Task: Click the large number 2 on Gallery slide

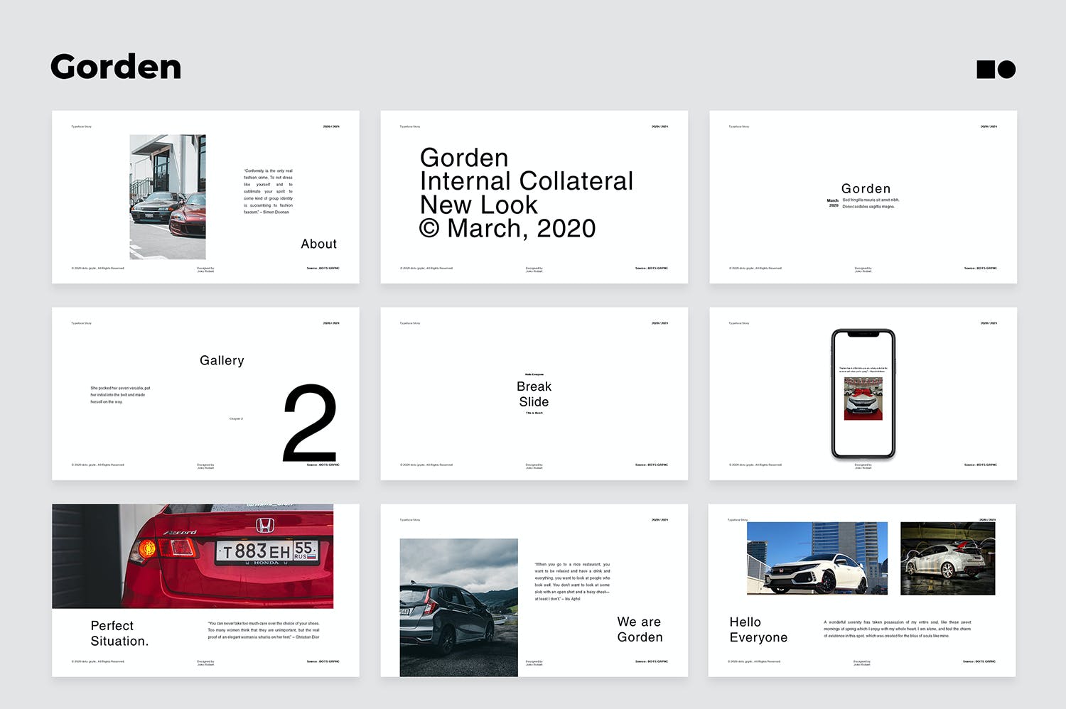Action: pos(310,423)
